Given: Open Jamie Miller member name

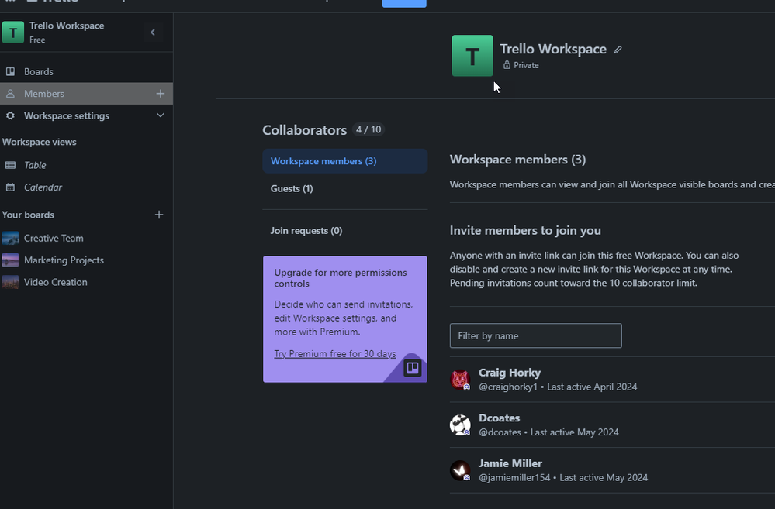Looking at the screenshot, I should pos(510,463).
